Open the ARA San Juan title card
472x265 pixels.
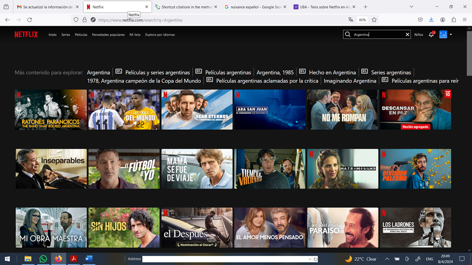[x=270, y=109]
